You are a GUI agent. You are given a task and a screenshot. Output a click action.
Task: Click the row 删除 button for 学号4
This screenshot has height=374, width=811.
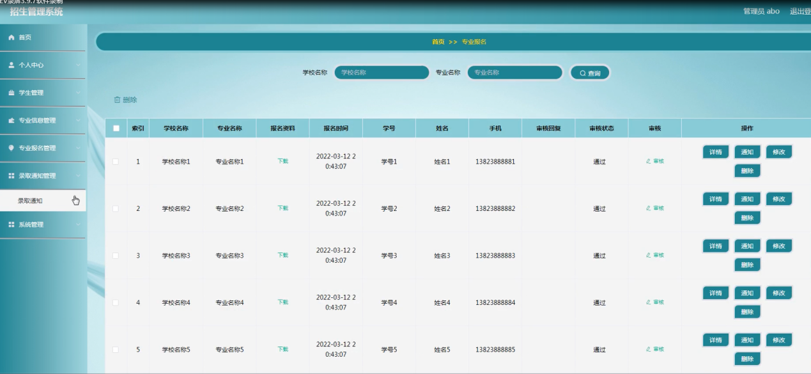[747, 312]
